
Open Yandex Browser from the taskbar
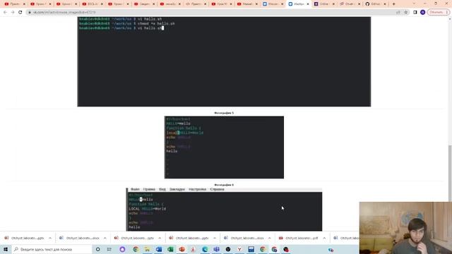(239, 249)
